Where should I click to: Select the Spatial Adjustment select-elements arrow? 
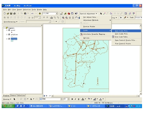101,14
